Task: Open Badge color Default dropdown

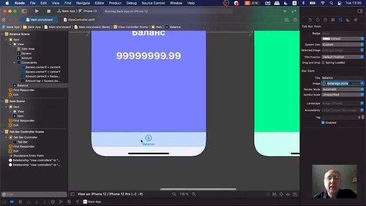Action: pos(343,38)
